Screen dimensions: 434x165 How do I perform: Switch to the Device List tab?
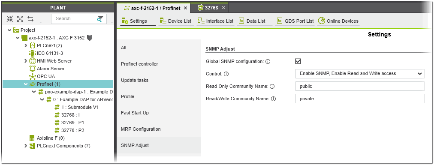pyautogui.click(x=175, y=21)
